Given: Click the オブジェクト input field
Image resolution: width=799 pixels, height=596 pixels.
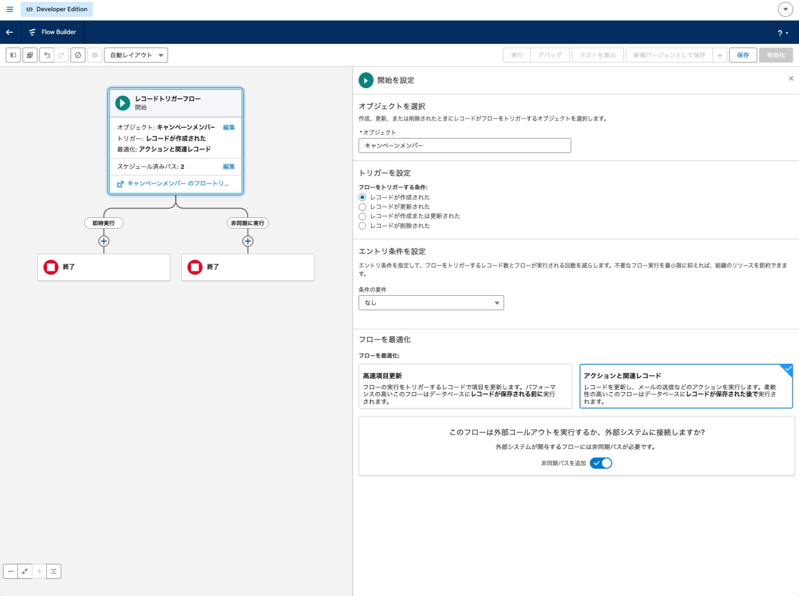Looking at the screenshot, I should [x=465, y=146].
